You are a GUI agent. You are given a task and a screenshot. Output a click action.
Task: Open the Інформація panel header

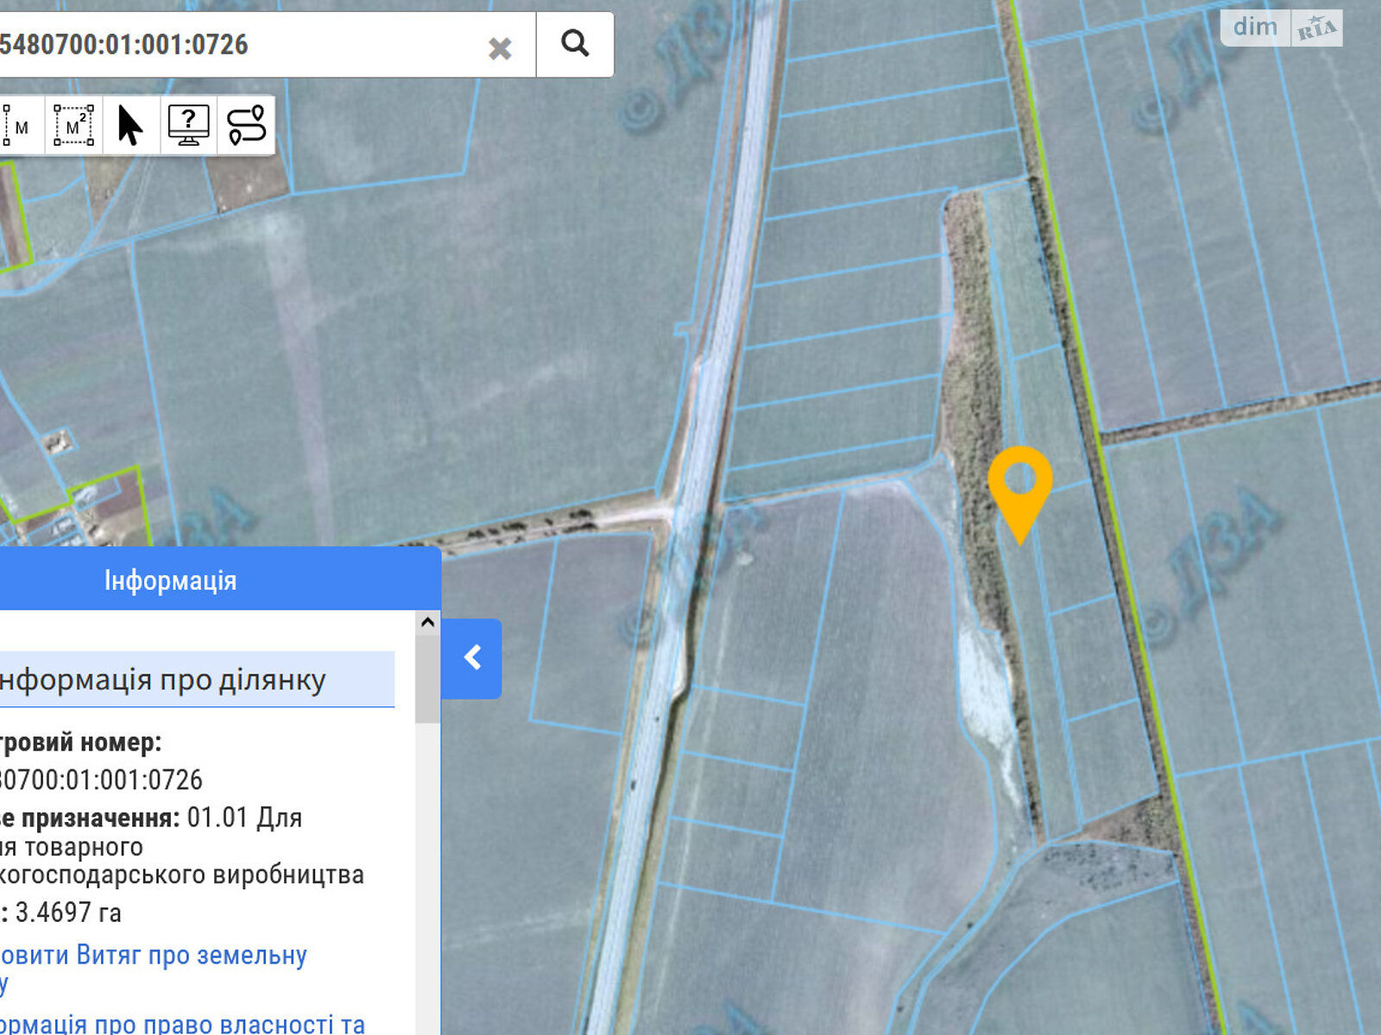(170, 580)
